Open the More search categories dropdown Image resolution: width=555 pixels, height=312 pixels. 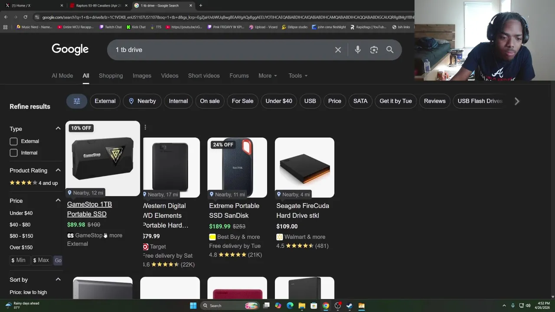(268, 75)
